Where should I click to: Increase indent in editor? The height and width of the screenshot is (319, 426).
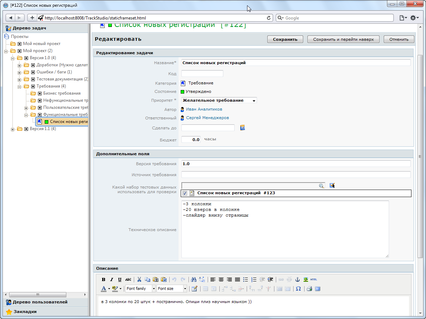point(271,279)
